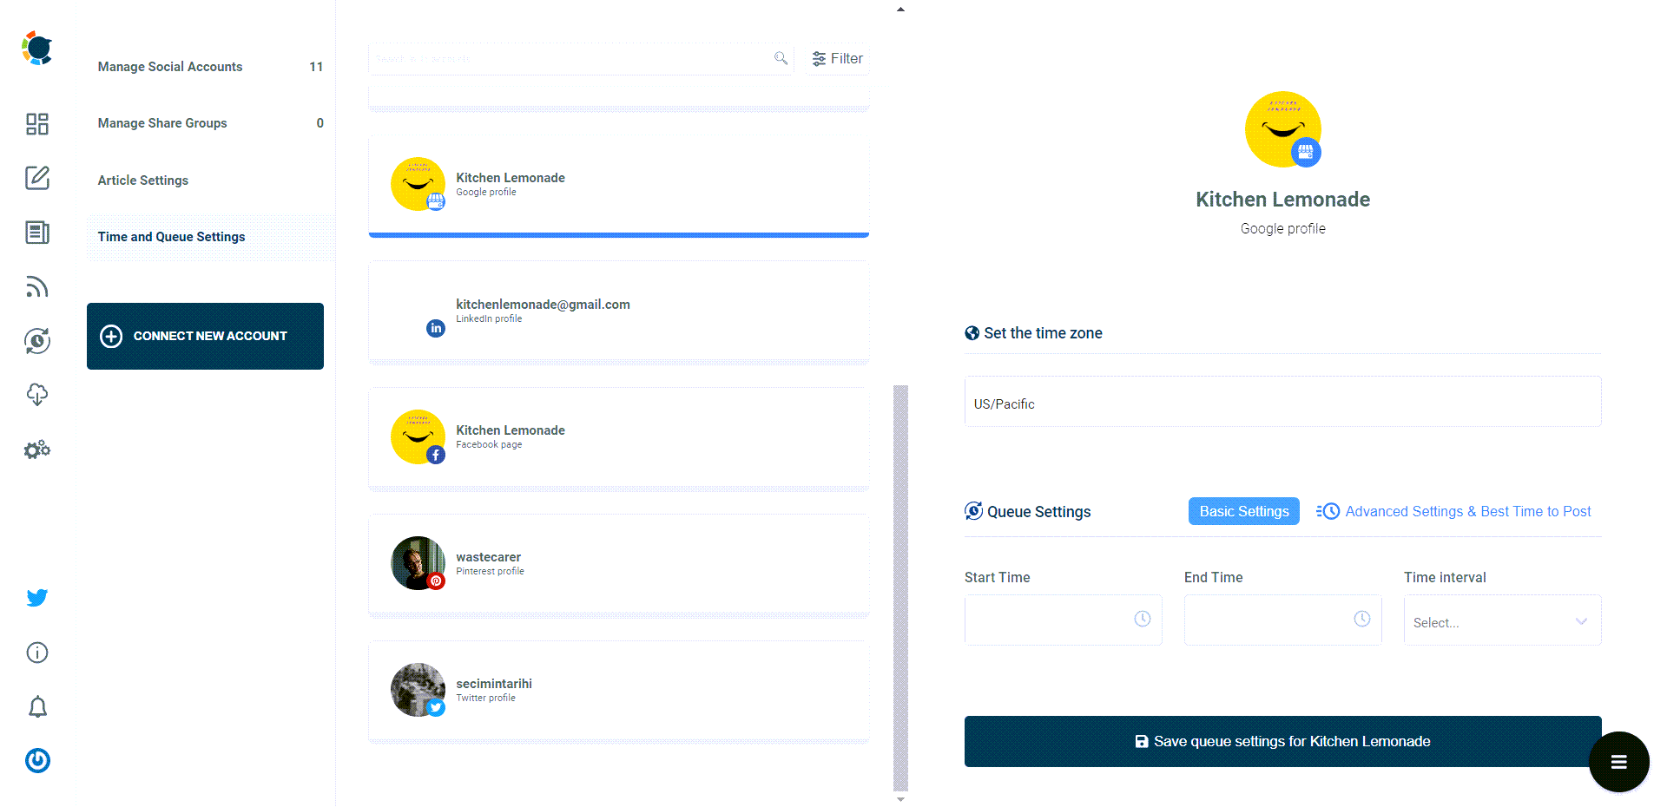The width and height of the screenshot is (1667, 807).
Task: Open the dashboard grid icon in sidebar
Action: point(36,124)
